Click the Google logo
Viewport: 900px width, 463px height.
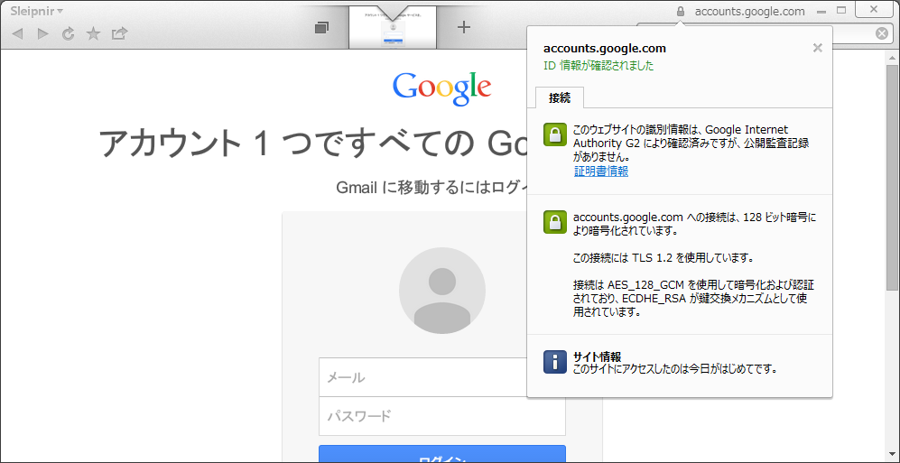(442, 89)
